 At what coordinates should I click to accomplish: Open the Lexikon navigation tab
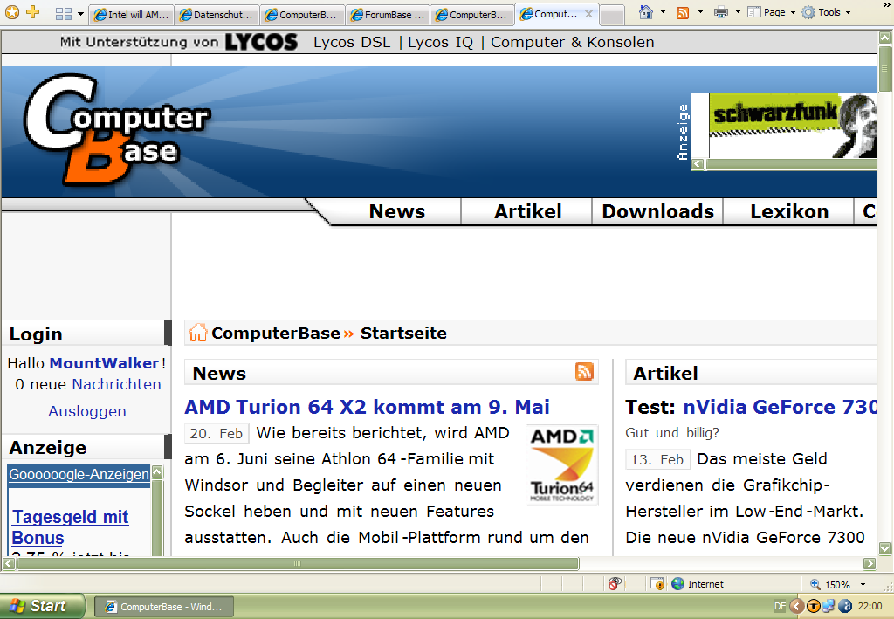789,211
